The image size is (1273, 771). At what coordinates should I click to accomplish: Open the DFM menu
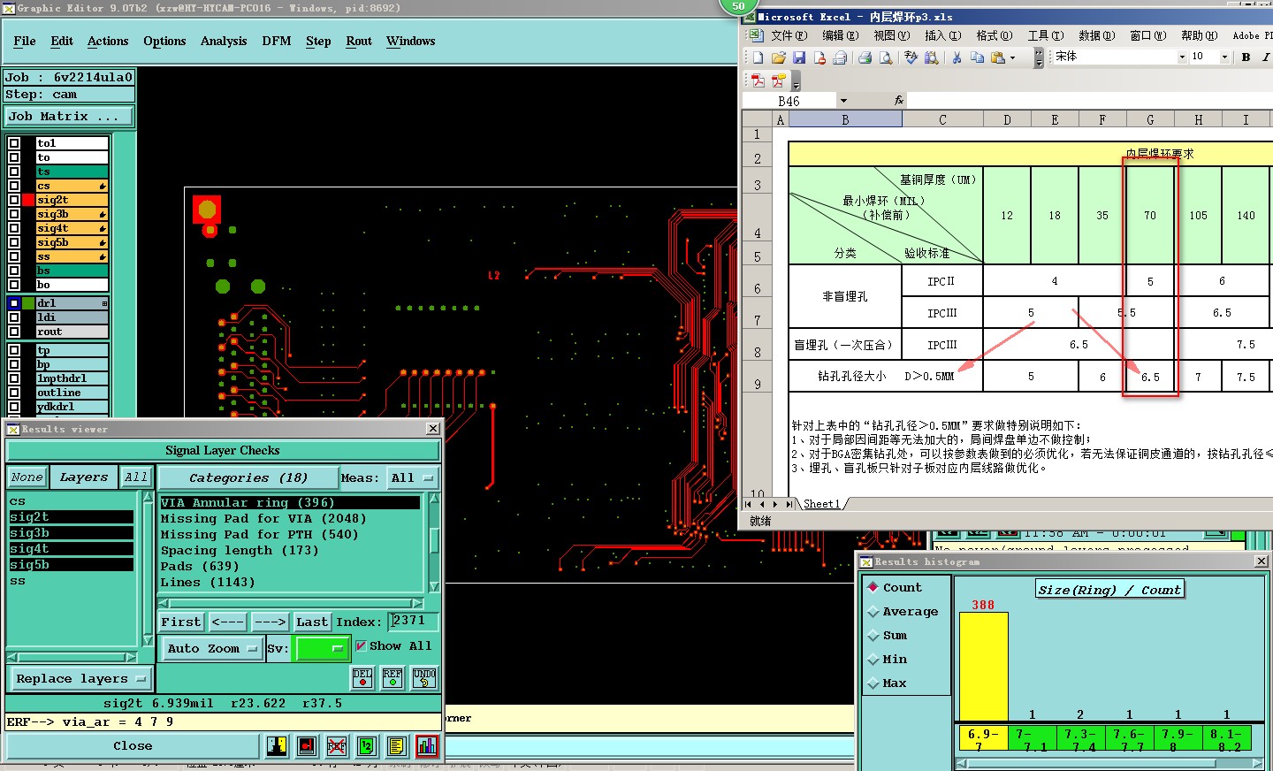tap(276, 42)
